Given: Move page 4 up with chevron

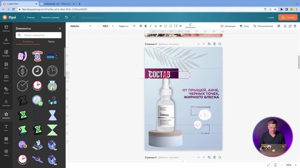Looking at the screenshot, I should [x=198, y=157].
